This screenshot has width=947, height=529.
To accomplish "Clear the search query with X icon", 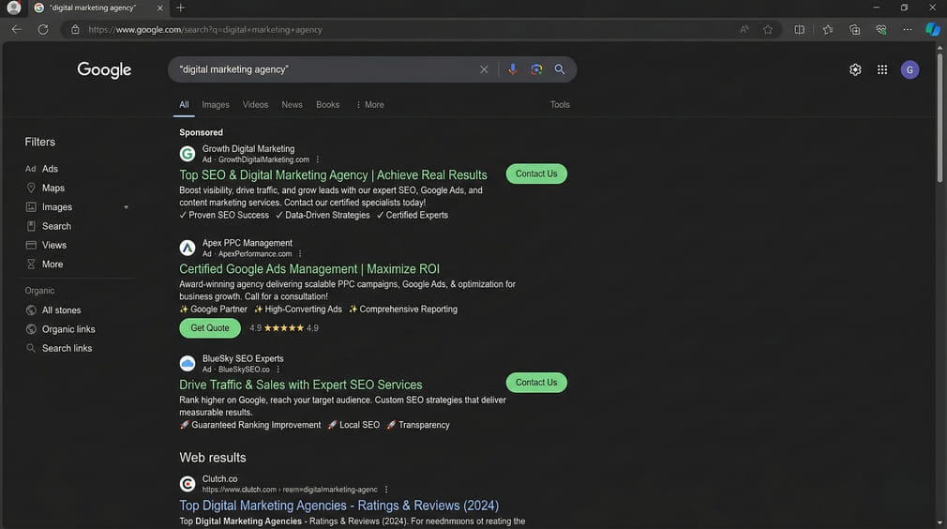I will [484, 69].
